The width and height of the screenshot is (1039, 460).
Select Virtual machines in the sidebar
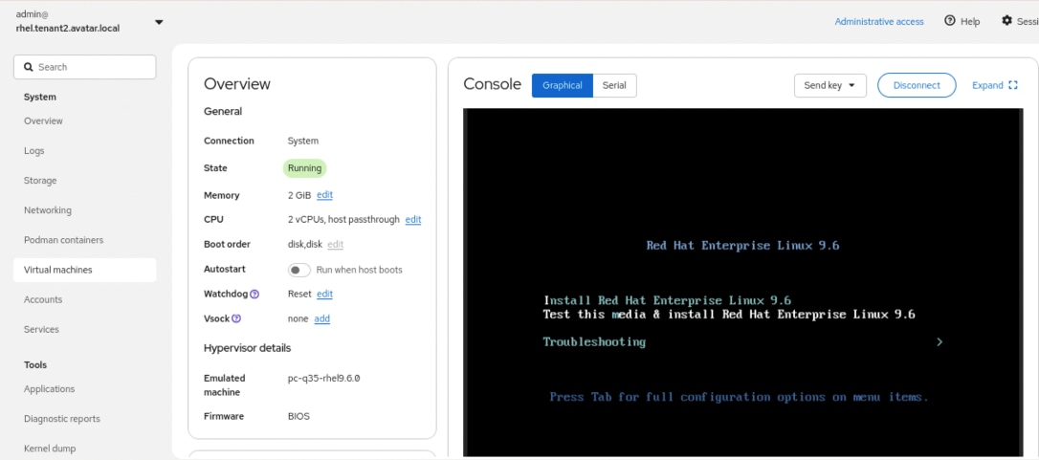point(85,270)
